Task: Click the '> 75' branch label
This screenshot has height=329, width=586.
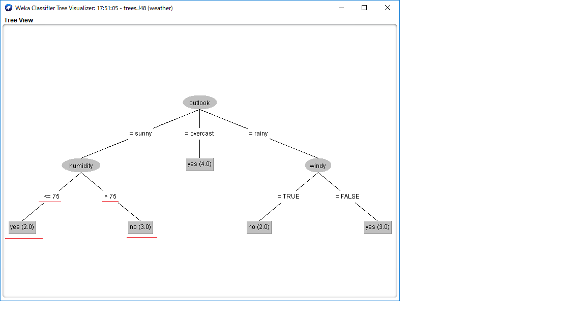Action: point(110,196)
